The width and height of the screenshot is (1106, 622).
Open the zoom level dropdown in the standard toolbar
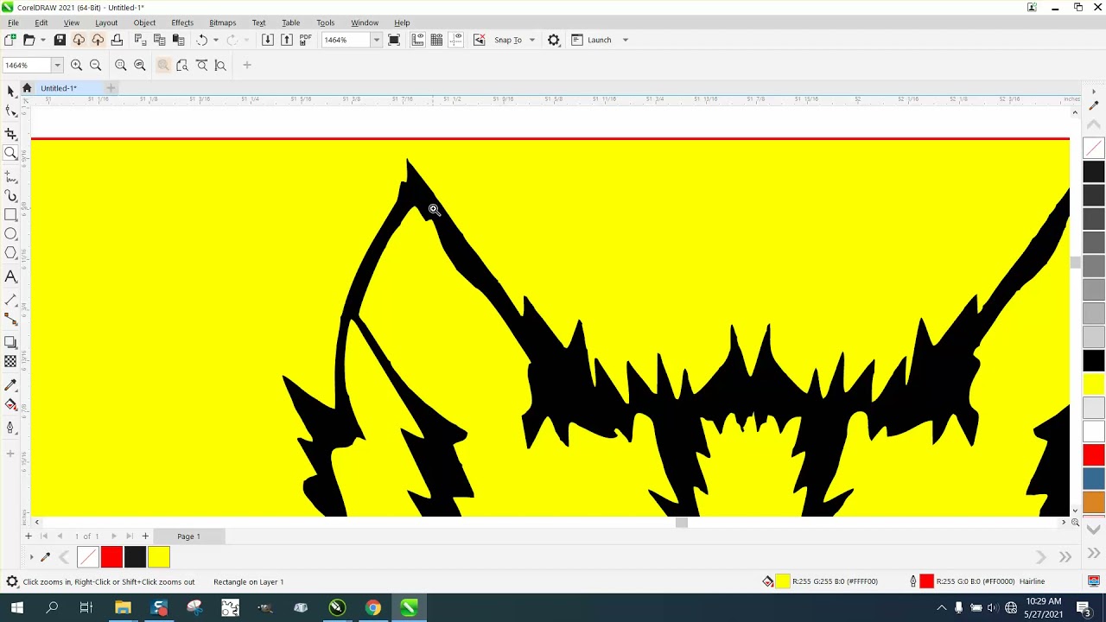[x=376, y=40]
